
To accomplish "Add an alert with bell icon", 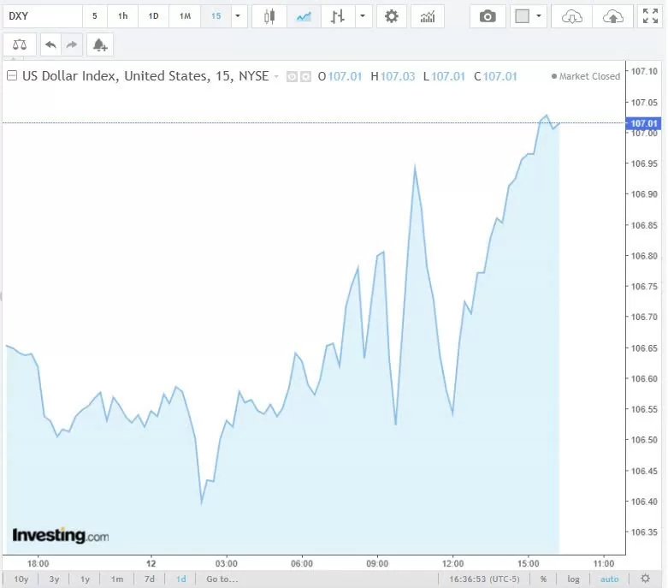I will 99,45.
